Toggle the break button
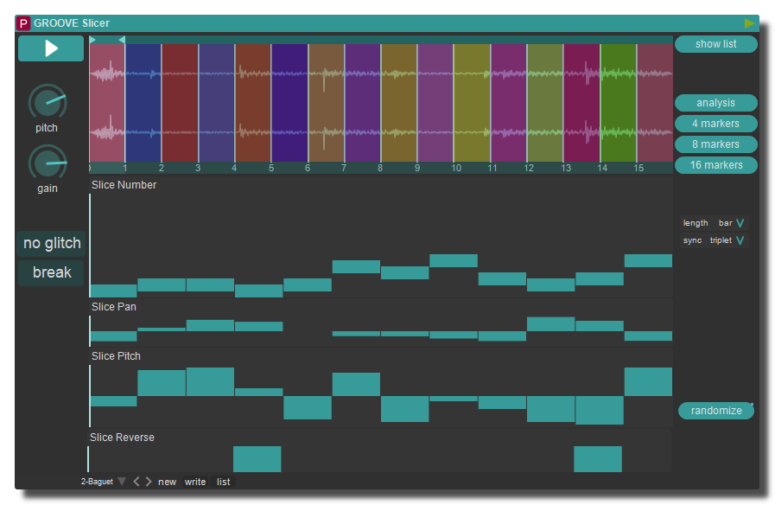This screenshot has width=775, height=505. pyautogui.click(x=52, y=272)
